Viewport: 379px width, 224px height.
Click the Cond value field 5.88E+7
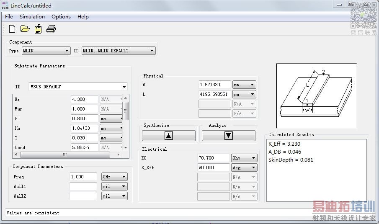coord(85,147)
